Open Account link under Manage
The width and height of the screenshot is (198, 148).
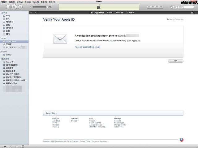point(118,121)
